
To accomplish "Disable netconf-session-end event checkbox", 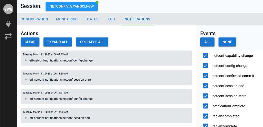I will [x=205, y=86].
